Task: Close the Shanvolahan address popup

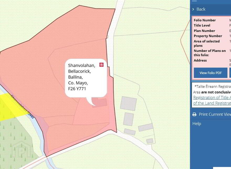Action: [101, 65]
